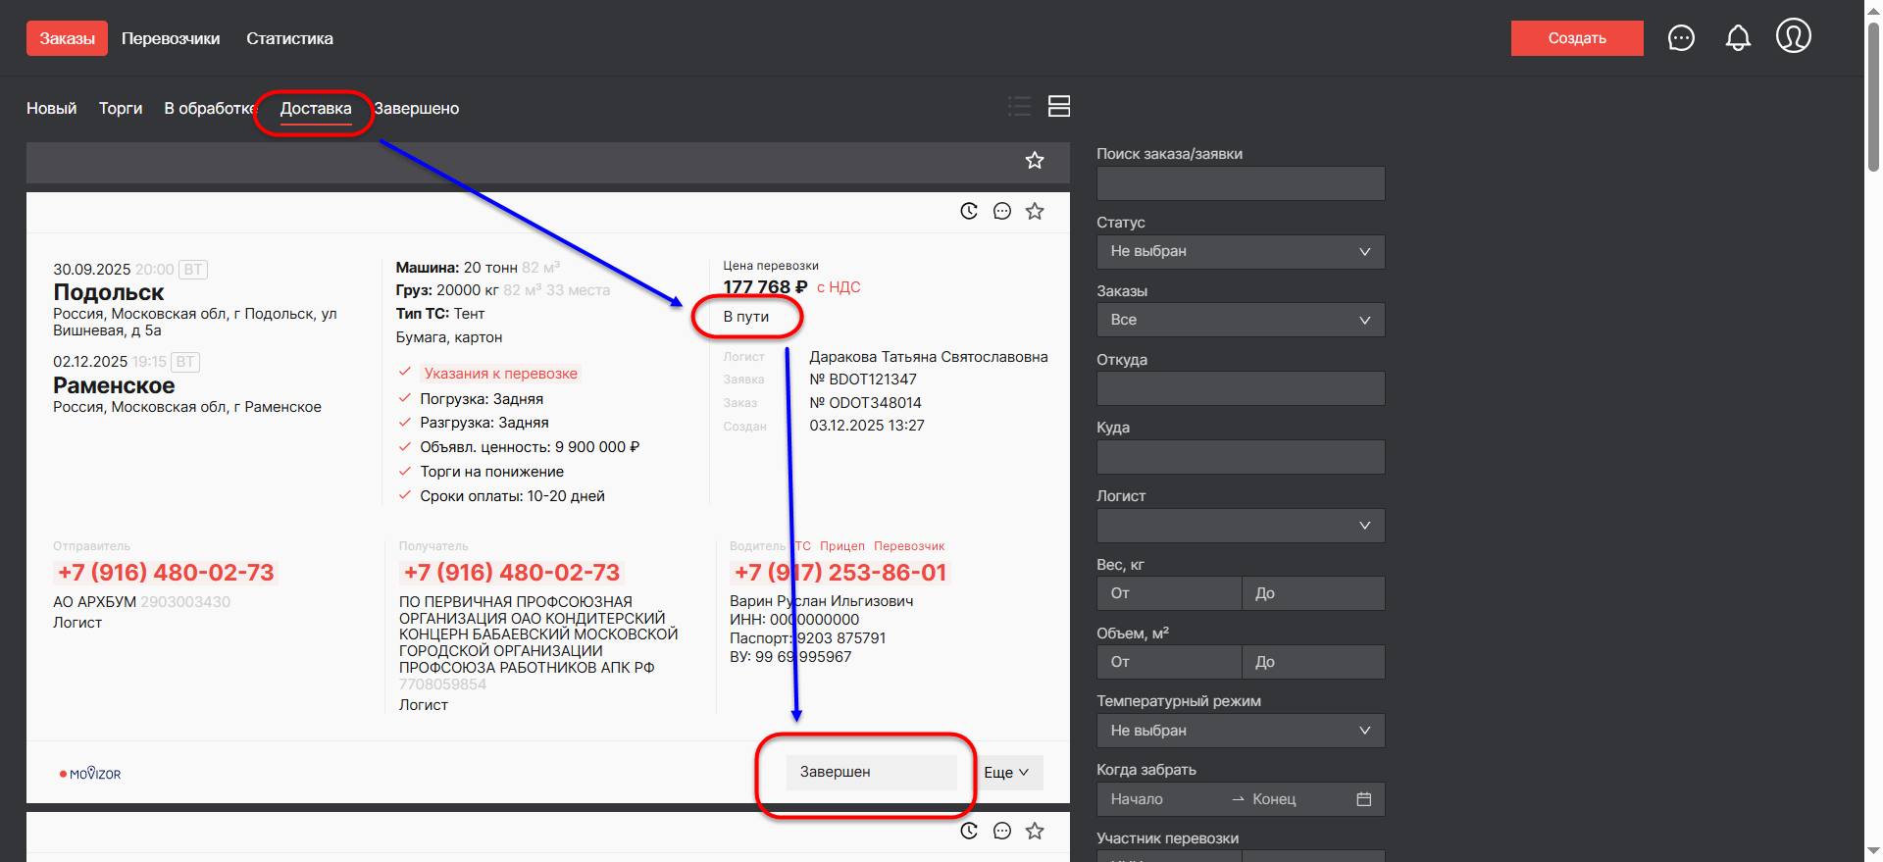
Task: Open the Подольск order comments icon
Action: pyautogui.click(x=1001, y=211)
